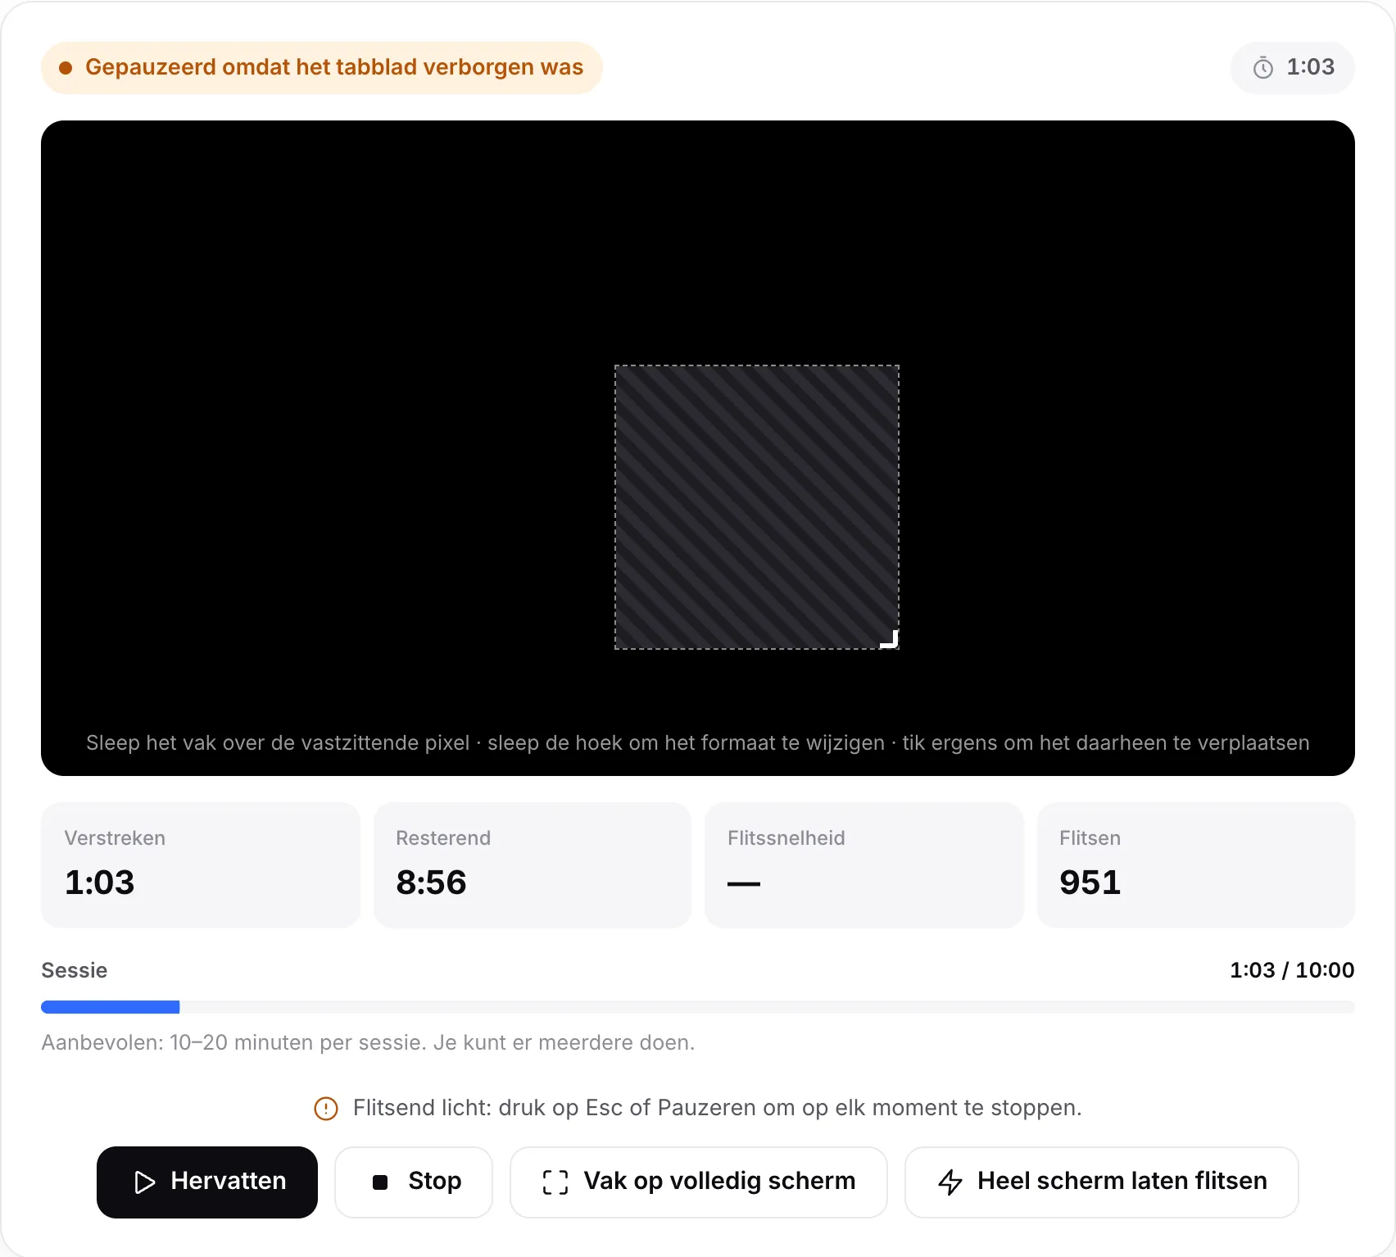Viewport: 1396px width, 1257px height.
Task: Click the paused status badge 'Gepauzeerd omdat het tabblad verborgen was'
Action: (x=322, y=67)
